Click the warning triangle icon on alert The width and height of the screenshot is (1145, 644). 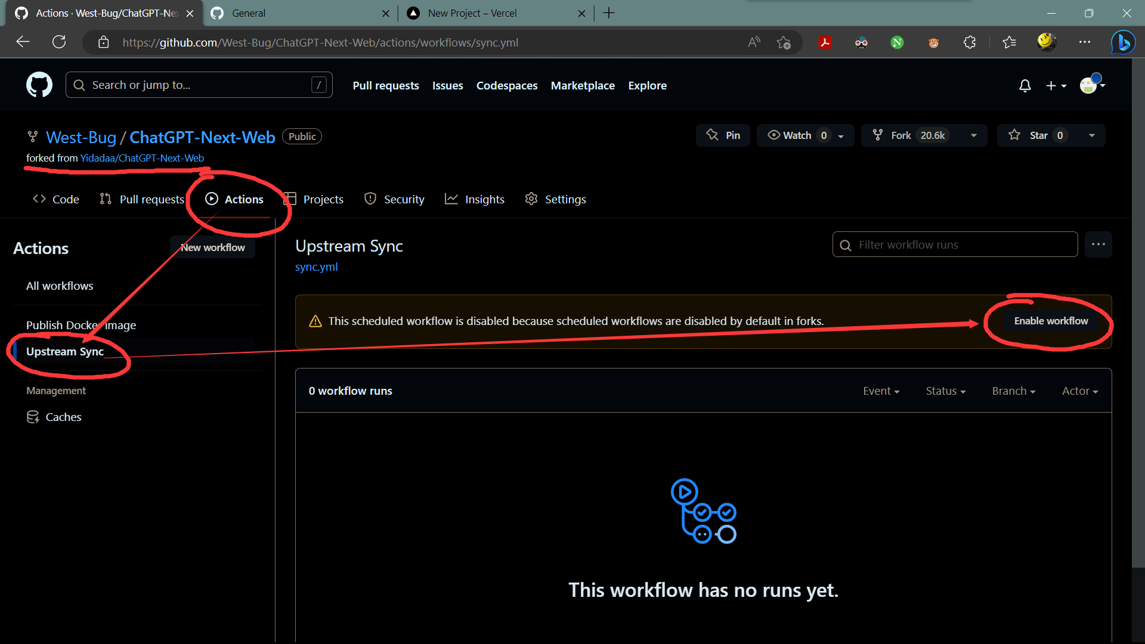pos(315,321)
